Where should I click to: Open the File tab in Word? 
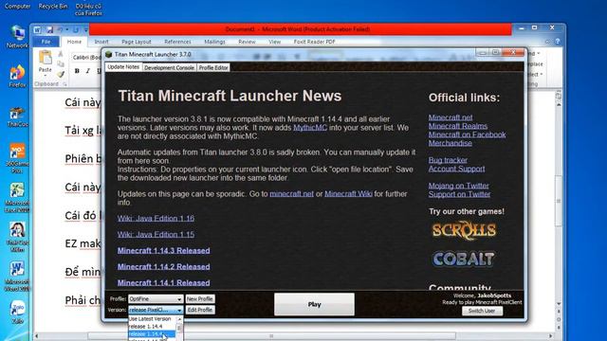(46, 42)
